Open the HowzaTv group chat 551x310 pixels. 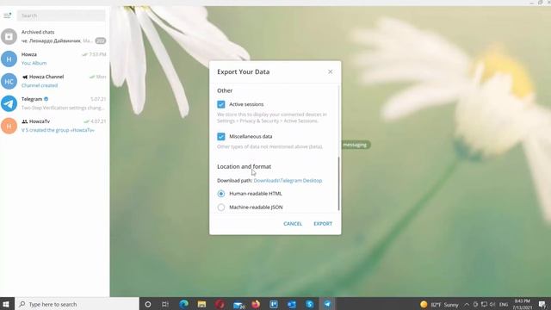pyautogui.click(x=55, y=126)
